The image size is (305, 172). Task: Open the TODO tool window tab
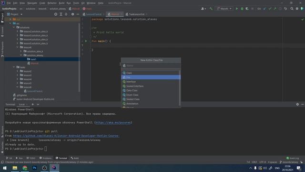[x=31, y=158]
